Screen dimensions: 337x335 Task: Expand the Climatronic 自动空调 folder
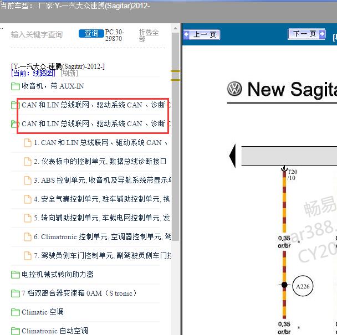click(x=55, y=331)
